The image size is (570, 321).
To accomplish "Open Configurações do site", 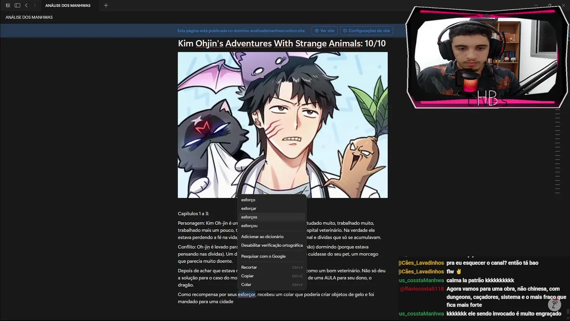I will click(366, 31).
